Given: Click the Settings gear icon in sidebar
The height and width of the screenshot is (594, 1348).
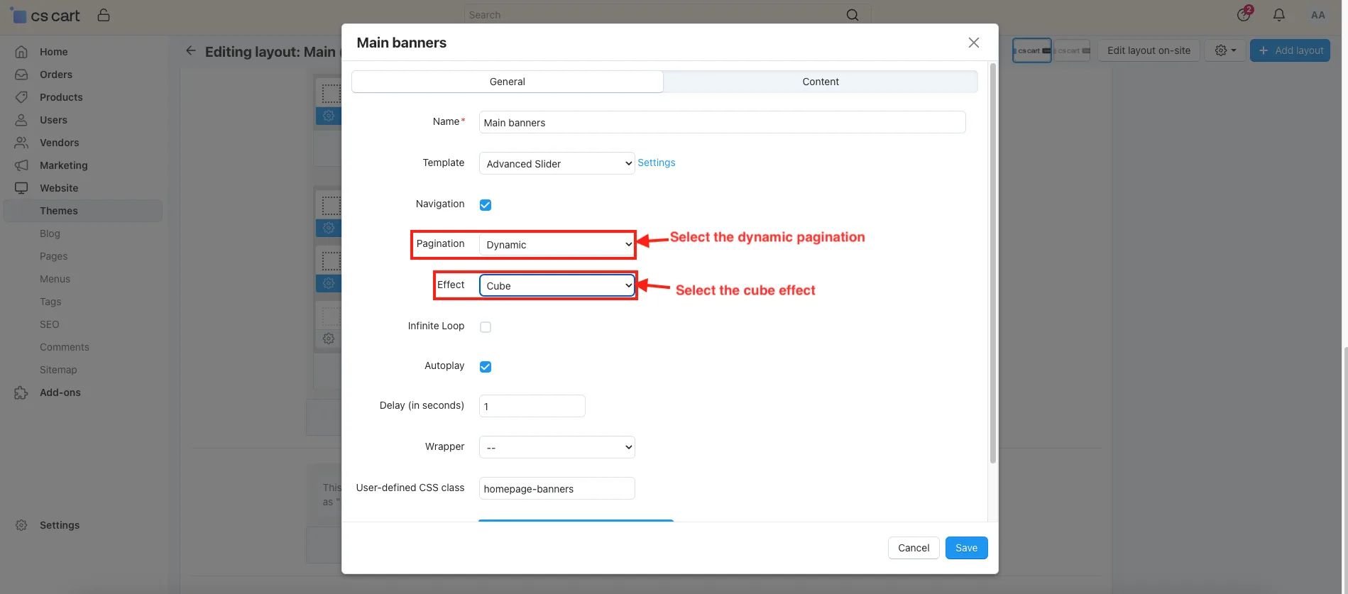Looking at the screenshot, I should click(22, 525).
